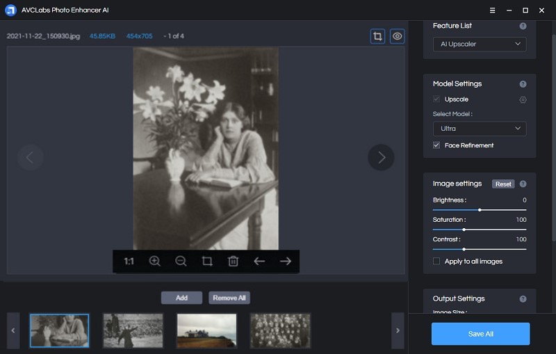Screen dimensions: 556x354
Task: Select the crop tool above the preview
Action: 377,36
